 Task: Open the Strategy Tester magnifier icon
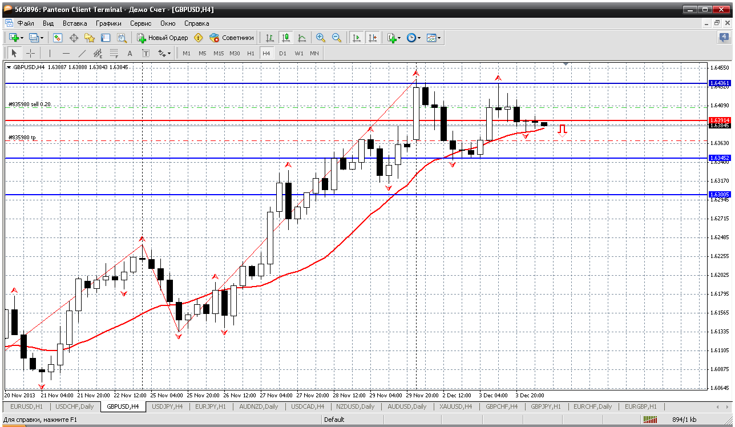[122, 38]
